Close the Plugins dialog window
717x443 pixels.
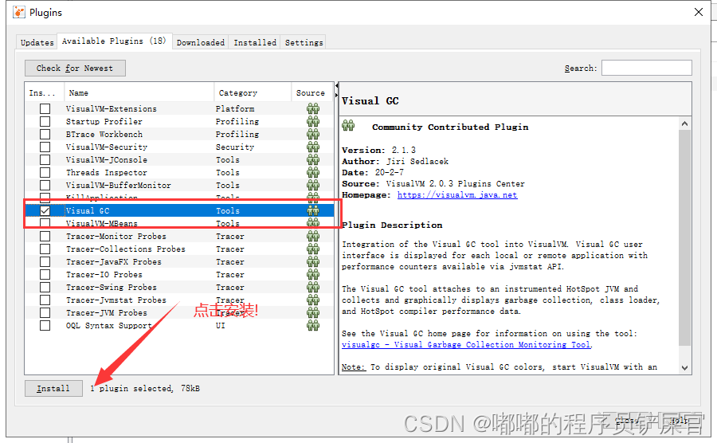point(698,12)
